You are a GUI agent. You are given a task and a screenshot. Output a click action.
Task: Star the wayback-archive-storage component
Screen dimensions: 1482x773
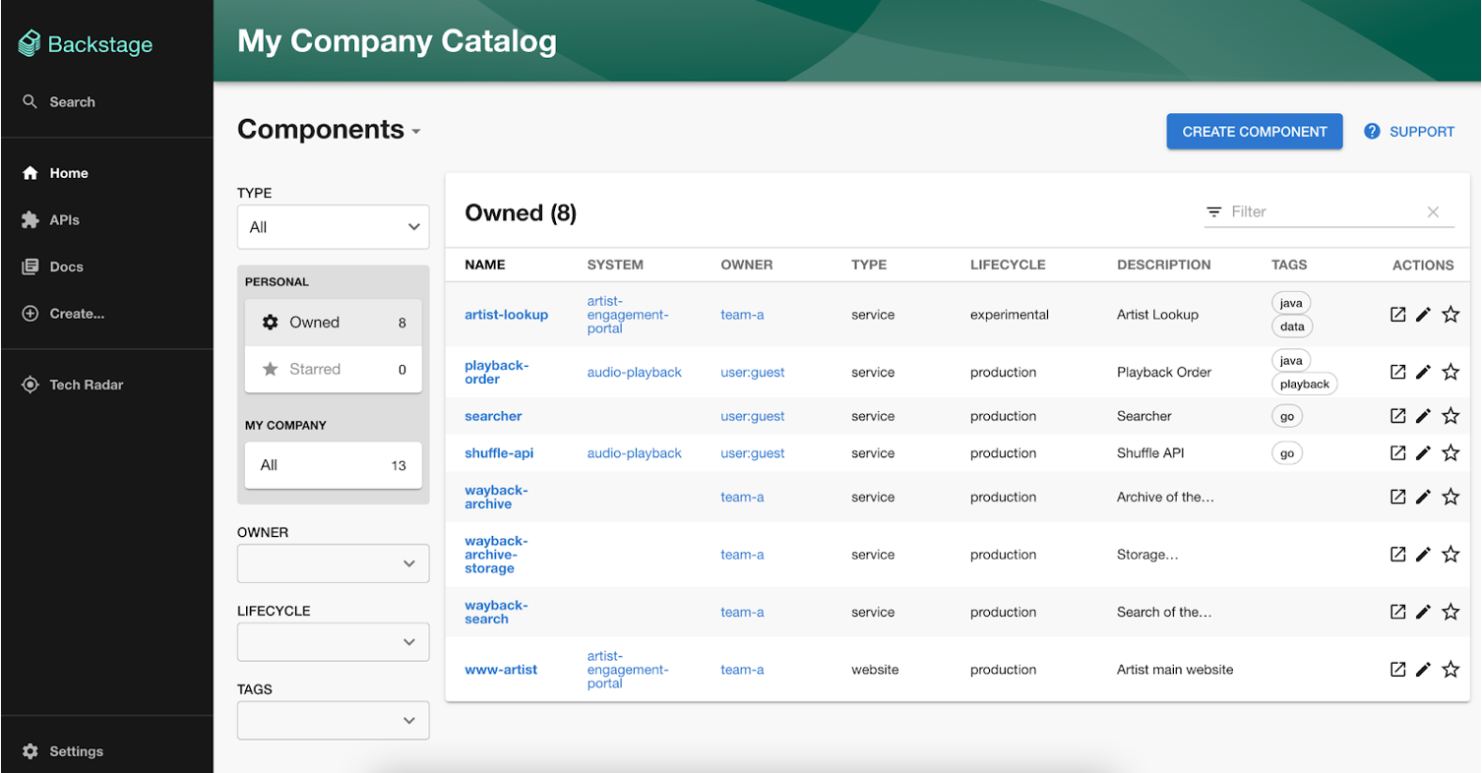1451,555
